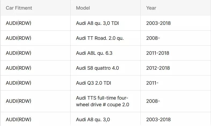Click AUDI(RDW) in the Audi A8L row

point(19,53)
